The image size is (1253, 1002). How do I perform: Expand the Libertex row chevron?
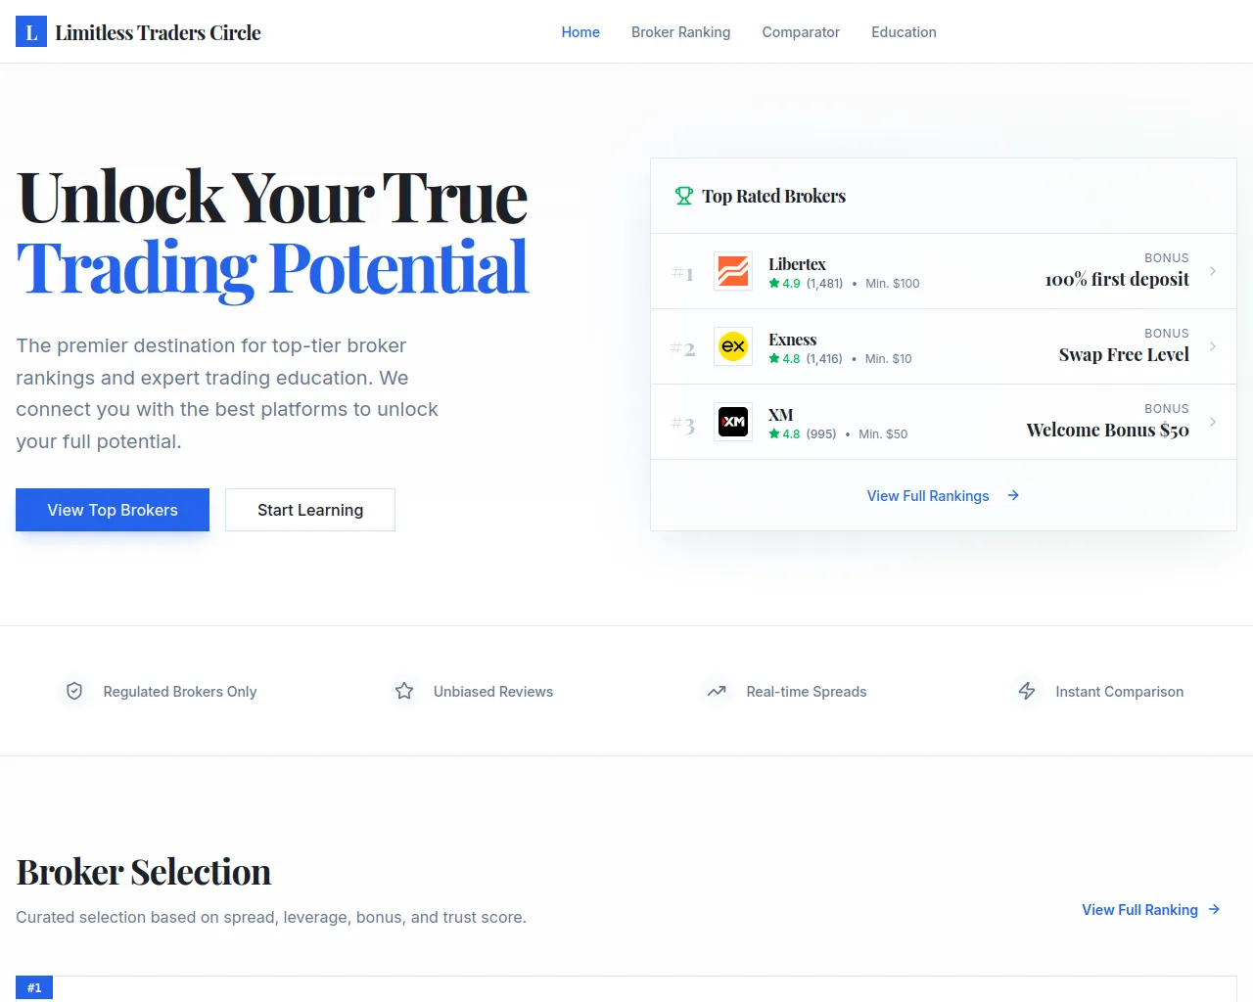1213,271
